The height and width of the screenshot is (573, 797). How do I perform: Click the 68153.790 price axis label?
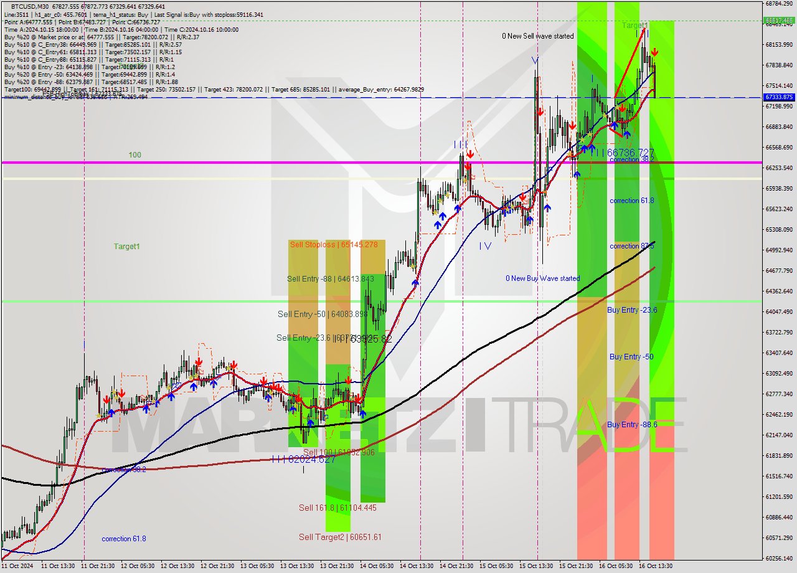pyautogui.click(x=778, y=44)
